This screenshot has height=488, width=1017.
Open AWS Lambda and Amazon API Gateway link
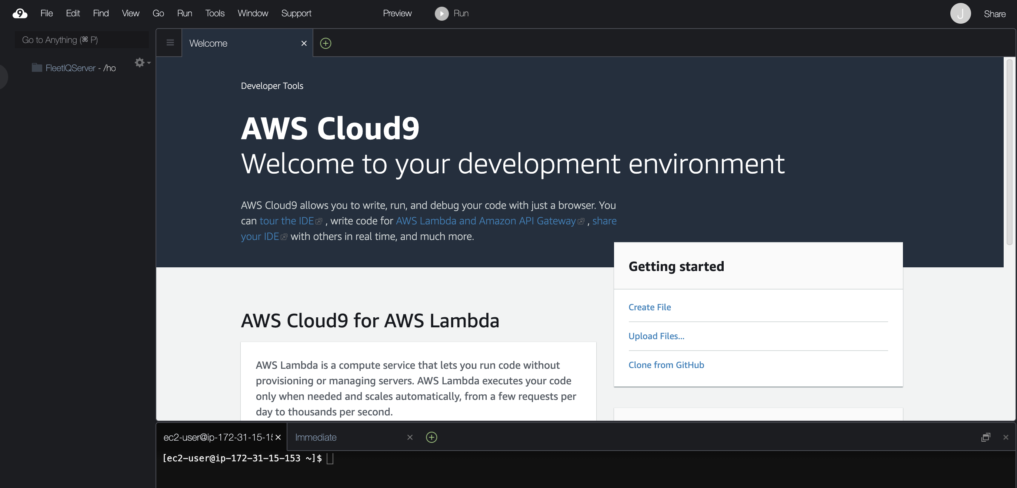(490, 221)
